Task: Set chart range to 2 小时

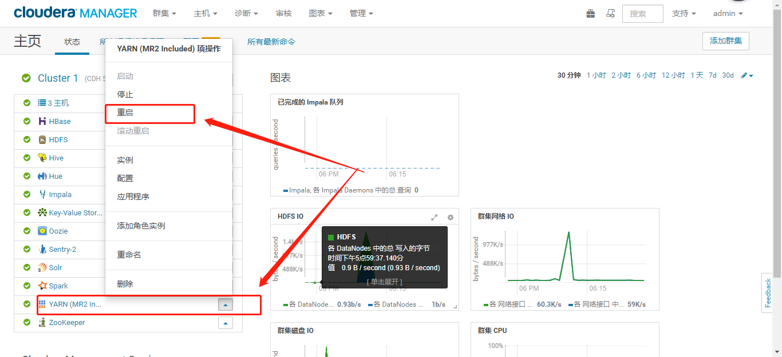Action: pos(621,75)
